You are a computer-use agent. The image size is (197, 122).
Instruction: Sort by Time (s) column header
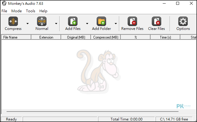(x=165, y=37)
